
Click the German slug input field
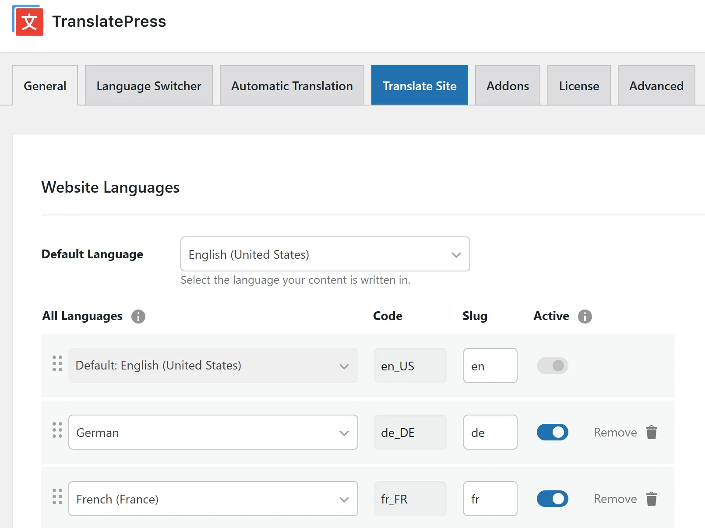pyautogui.click(x=490, y=433)
